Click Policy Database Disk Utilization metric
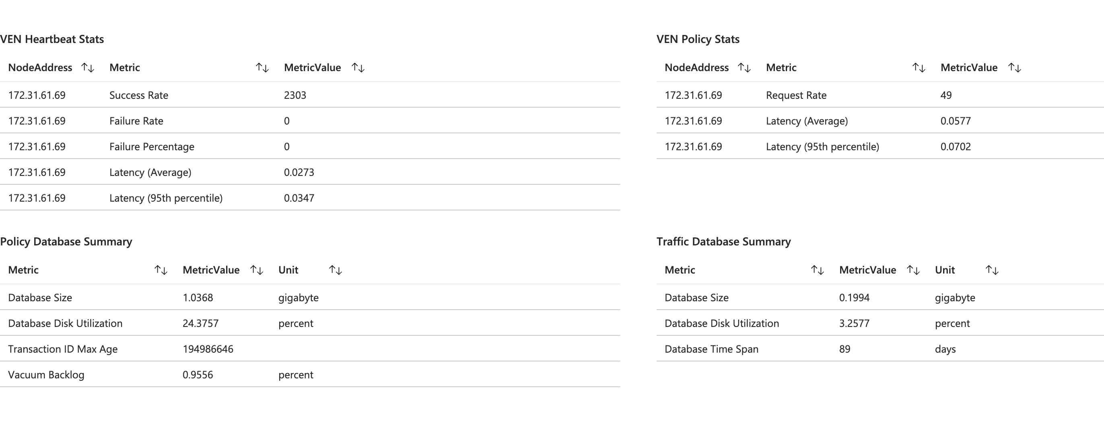This screenshot has height=441, width=1104. (x=65, y=323)
